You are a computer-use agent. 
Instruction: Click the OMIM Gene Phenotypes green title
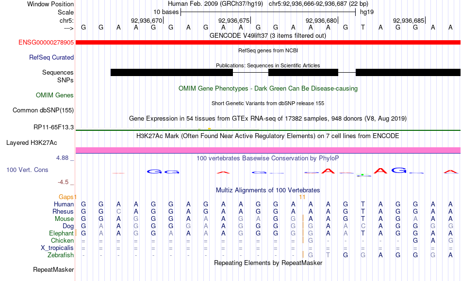(x=268, y=89)
